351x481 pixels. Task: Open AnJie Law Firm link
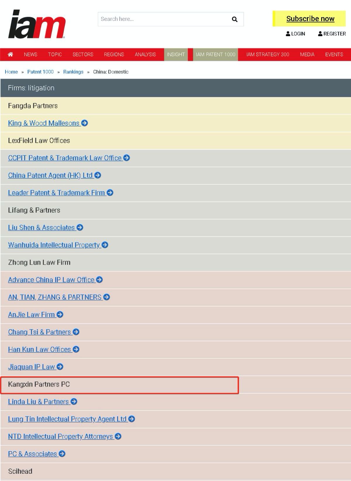[x=32, y=314]
